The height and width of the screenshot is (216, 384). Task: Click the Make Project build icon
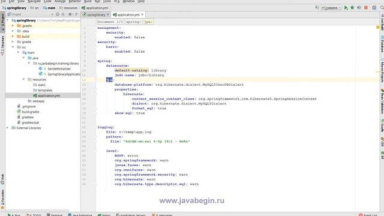tap(317, 8)
